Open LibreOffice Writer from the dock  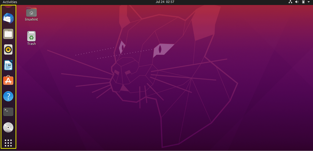click(8, 65)
